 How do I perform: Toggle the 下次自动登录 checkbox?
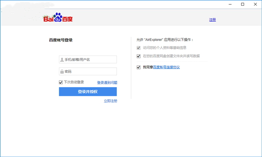pos(61,82)
